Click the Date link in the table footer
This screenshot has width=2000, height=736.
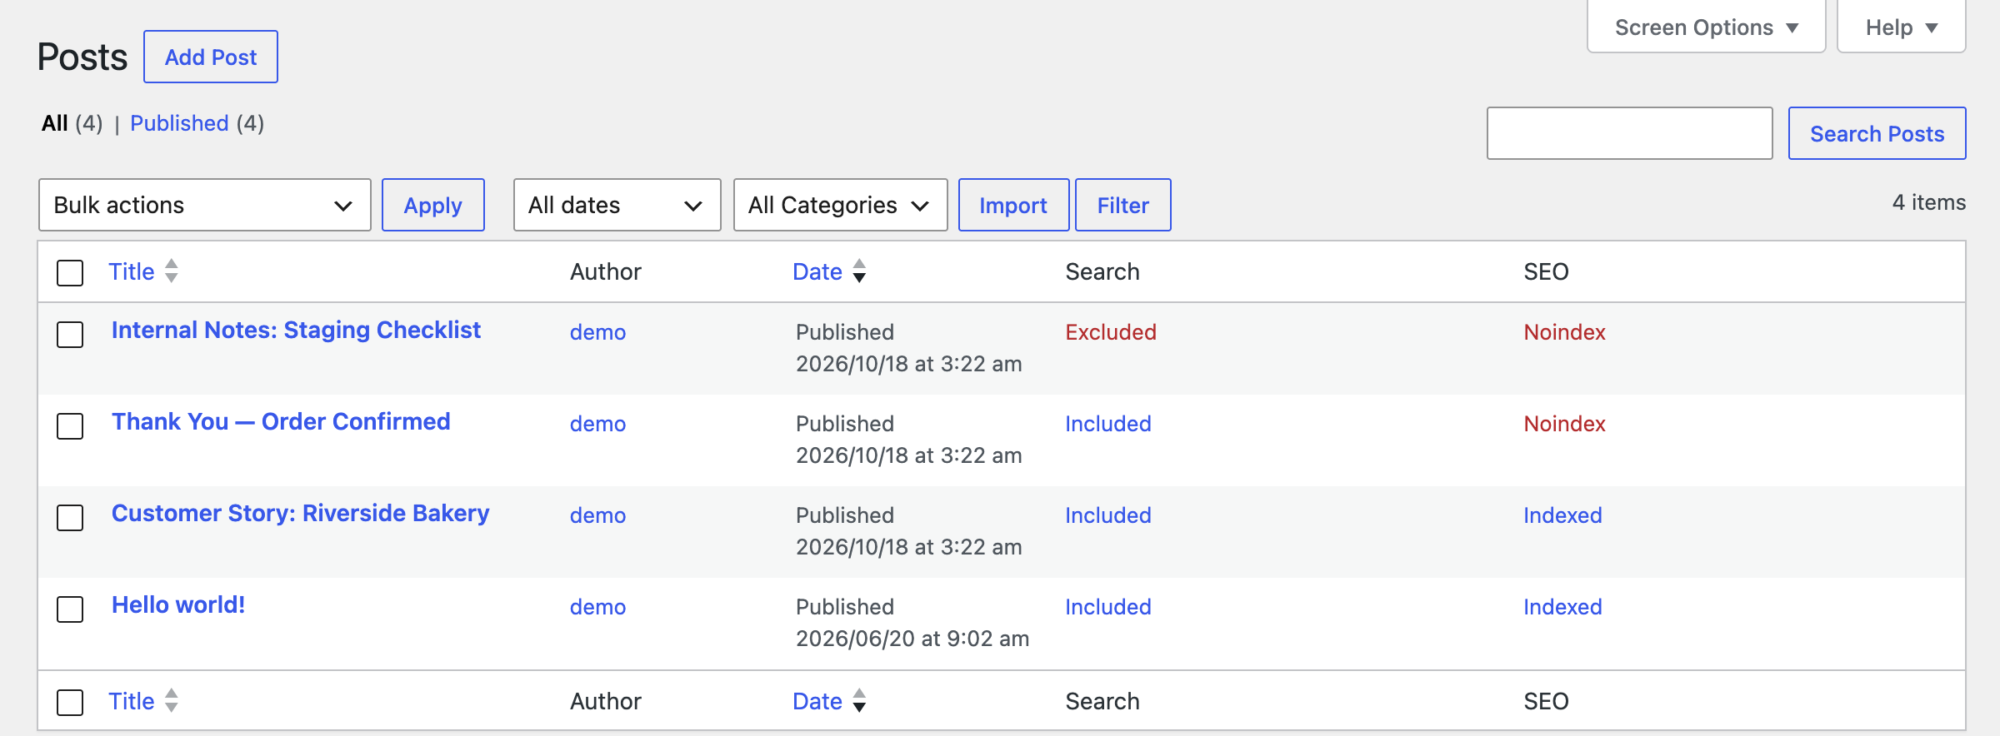[x=817, y=701]
